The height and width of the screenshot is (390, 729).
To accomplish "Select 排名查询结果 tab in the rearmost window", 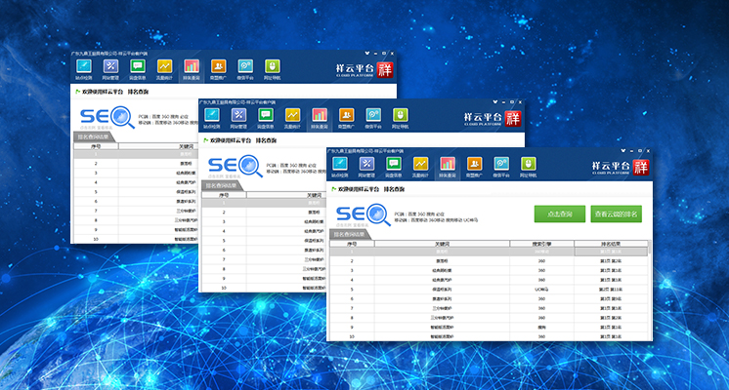I will pyautogui.click(x=95, y=138).
